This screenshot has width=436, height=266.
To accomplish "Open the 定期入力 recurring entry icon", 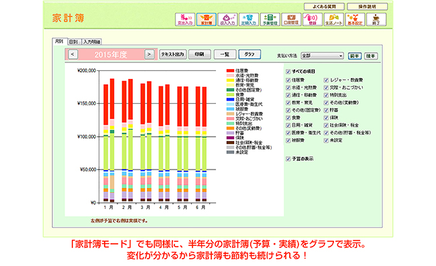I will point(249,19).
